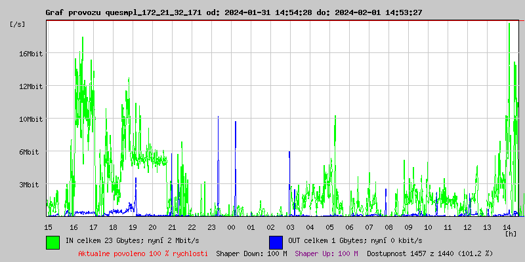The width and height of the screenshot is (525, 262).
Task: Select hour 23 on the time axis
Action: tap(211, 227)
